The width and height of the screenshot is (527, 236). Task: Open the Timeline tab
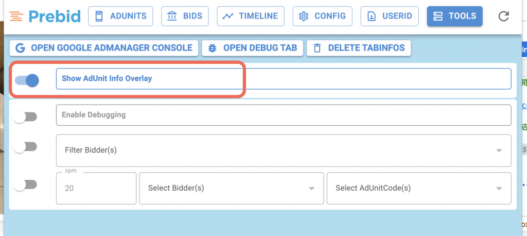click(x=251, y=16)
